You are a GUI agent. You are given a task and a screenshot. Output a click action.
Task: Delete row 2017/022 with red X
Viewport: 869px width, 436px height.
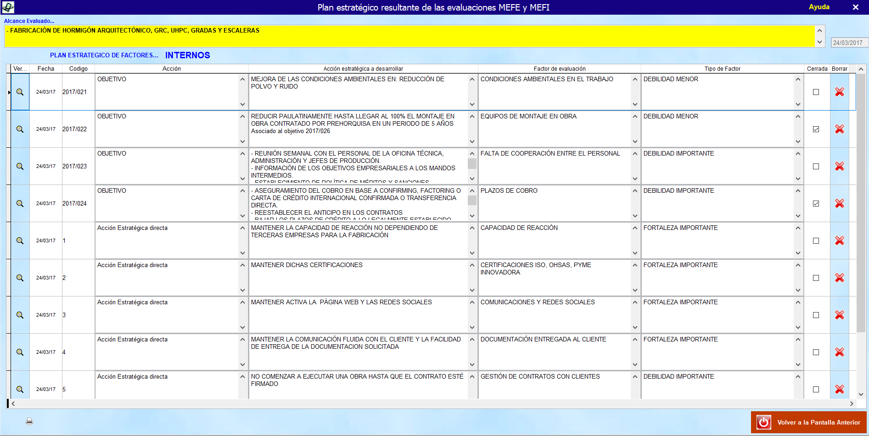point(840,129)
